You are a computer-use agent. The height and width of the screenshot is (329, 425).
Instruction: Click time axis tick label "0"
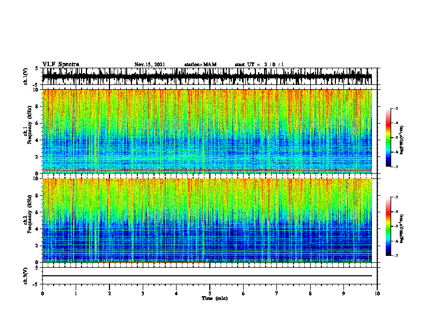[42, 294]
